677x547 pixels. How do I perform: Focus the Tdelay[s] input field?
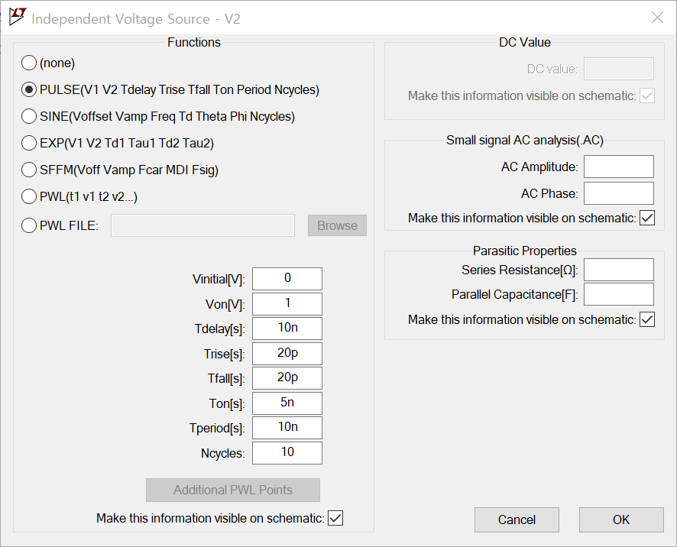287,328
